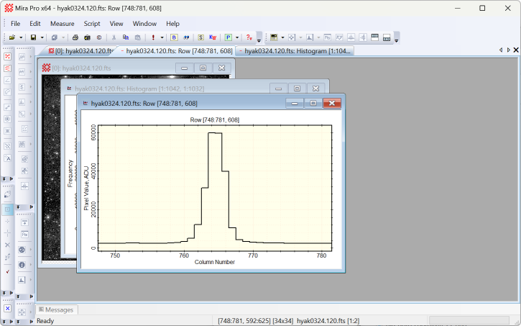Click the green P toolbar icon
521x326 pixels.
229,37
